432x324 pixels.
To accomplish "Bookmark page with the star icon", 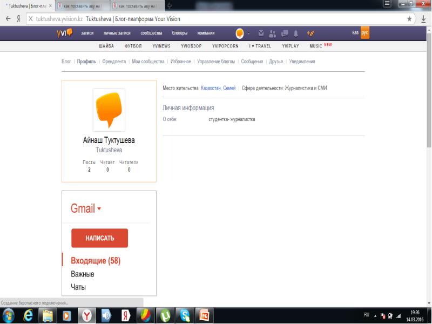I will [x=409, y=18].
